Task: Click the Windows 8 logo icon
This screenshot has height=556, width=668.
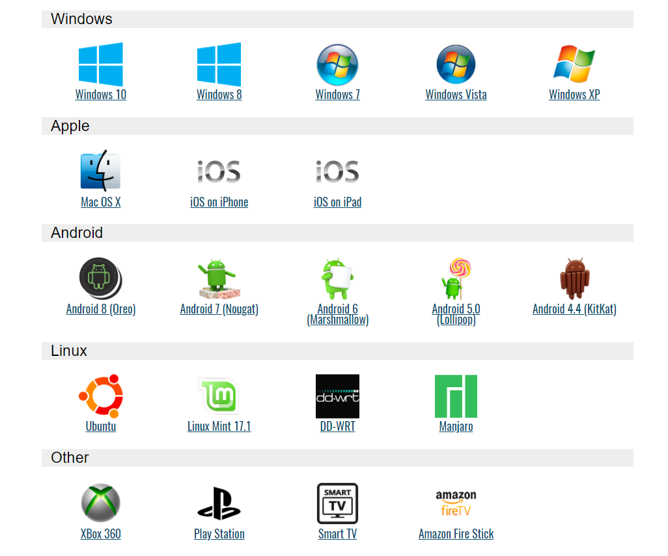Action: click(x=219, y=65)
